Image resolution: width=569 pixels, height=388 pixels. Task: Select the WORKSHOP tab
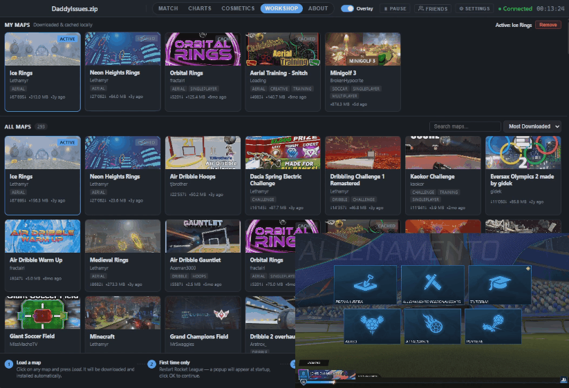coord(281,8)
